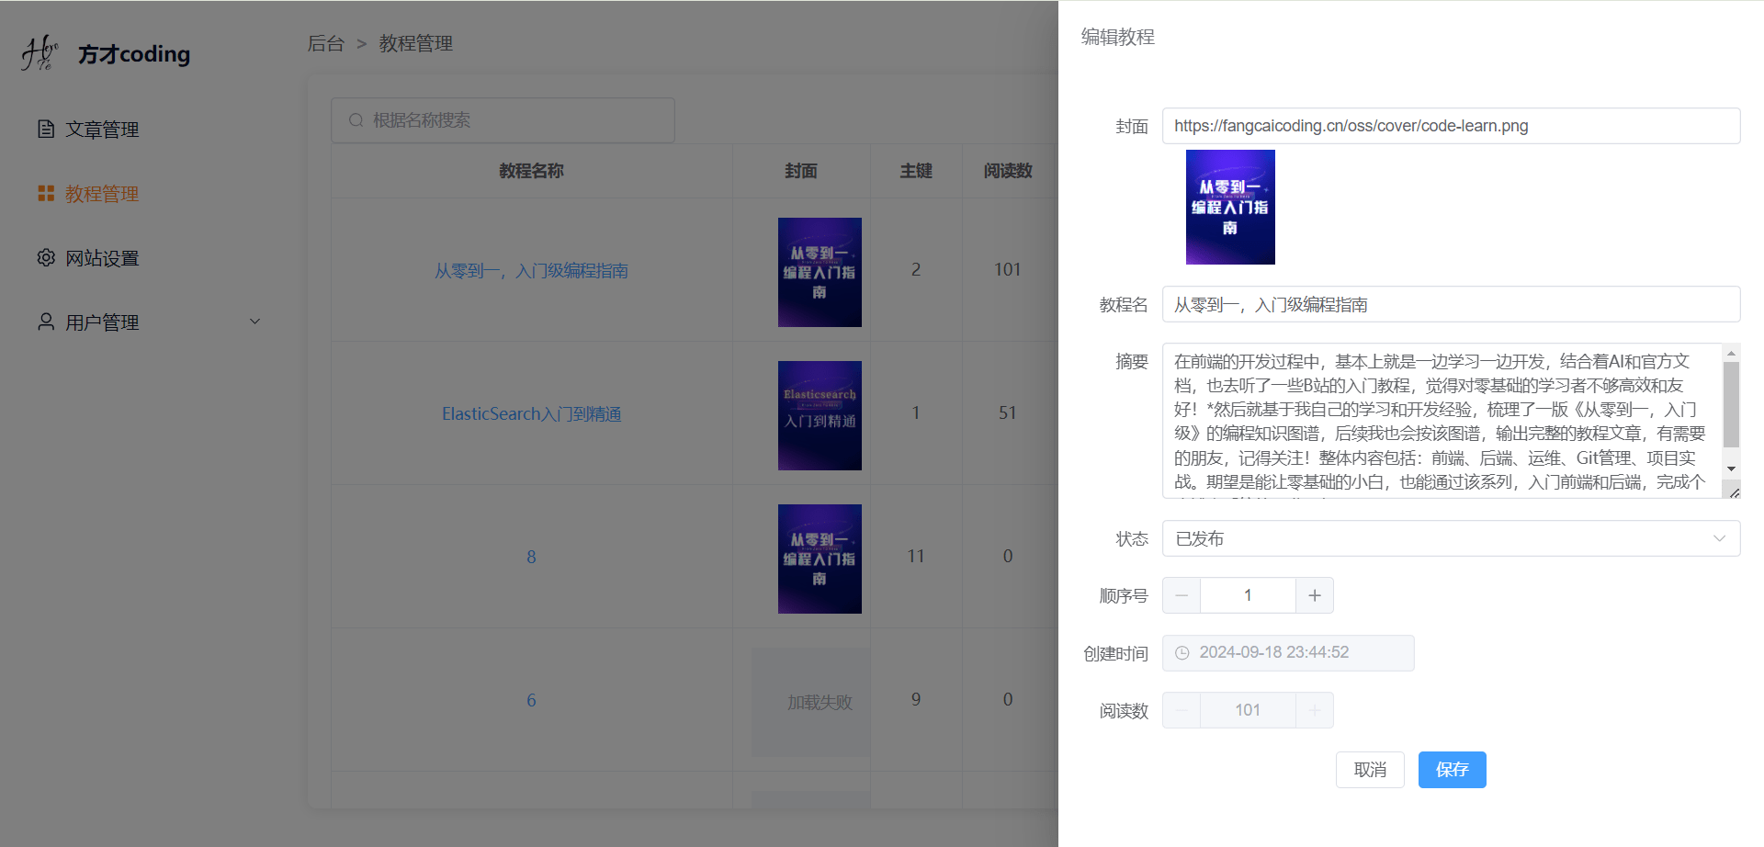Click the 创建时间 date field
Viewport: 1764px width, 847px height.
[x=1288, y=653]
